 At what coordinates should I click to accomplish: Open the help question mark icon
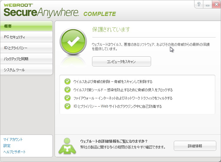click(199, 4)
